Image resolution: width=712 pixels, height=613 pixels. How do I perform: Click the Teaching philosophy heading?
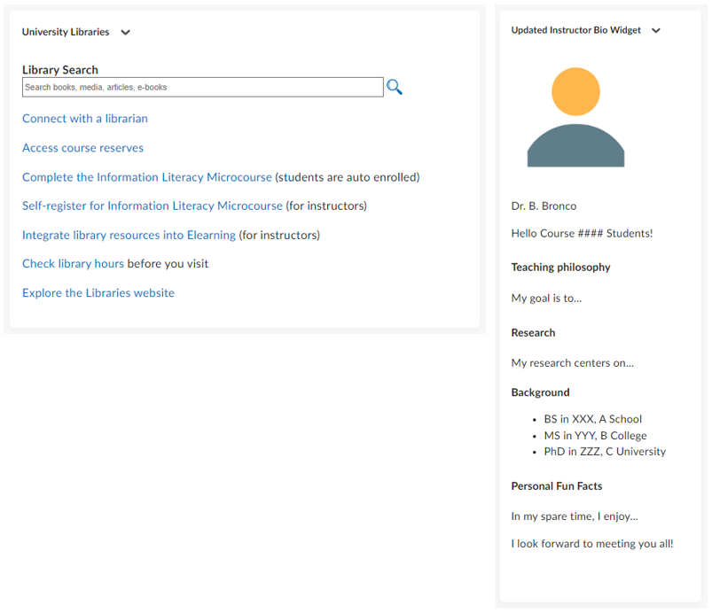560,267
